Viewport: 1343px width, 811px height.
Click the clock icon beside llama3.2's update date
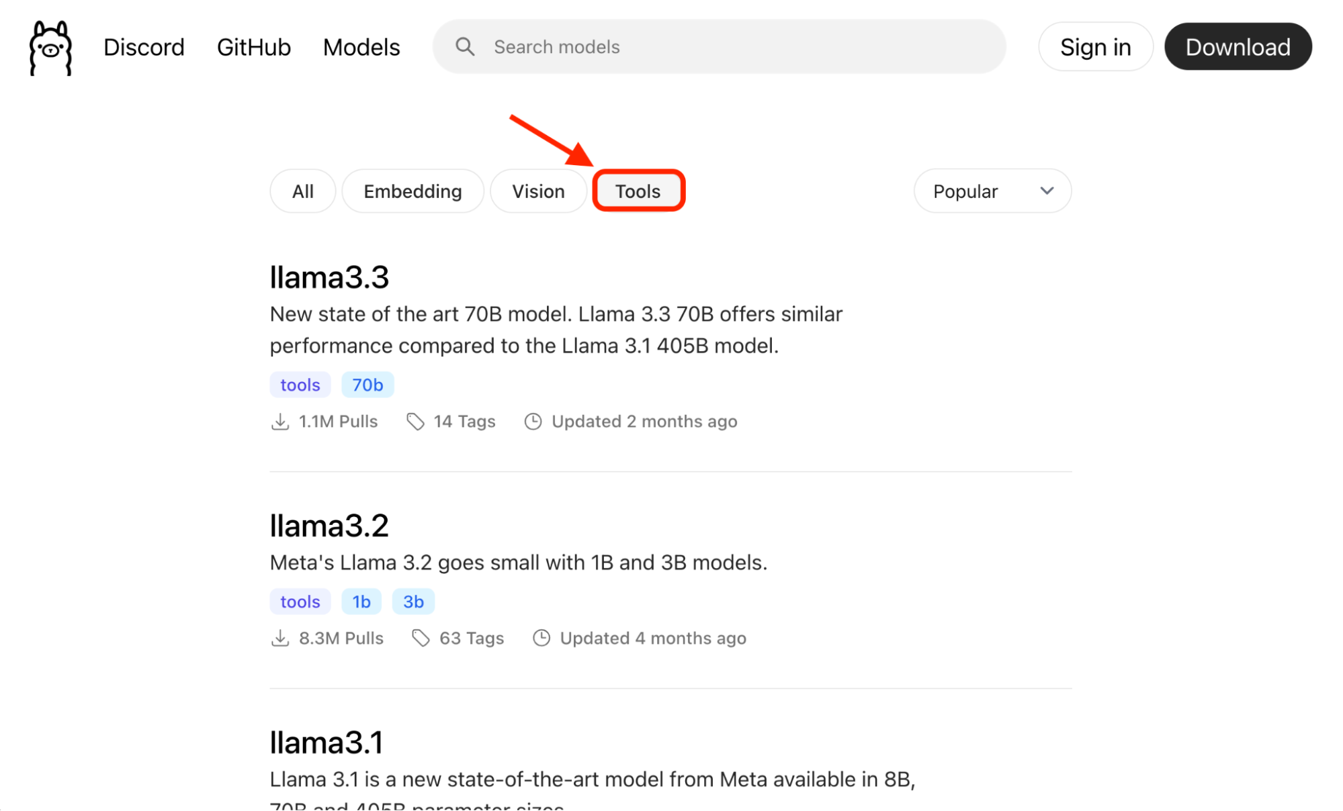pos(541,638)
